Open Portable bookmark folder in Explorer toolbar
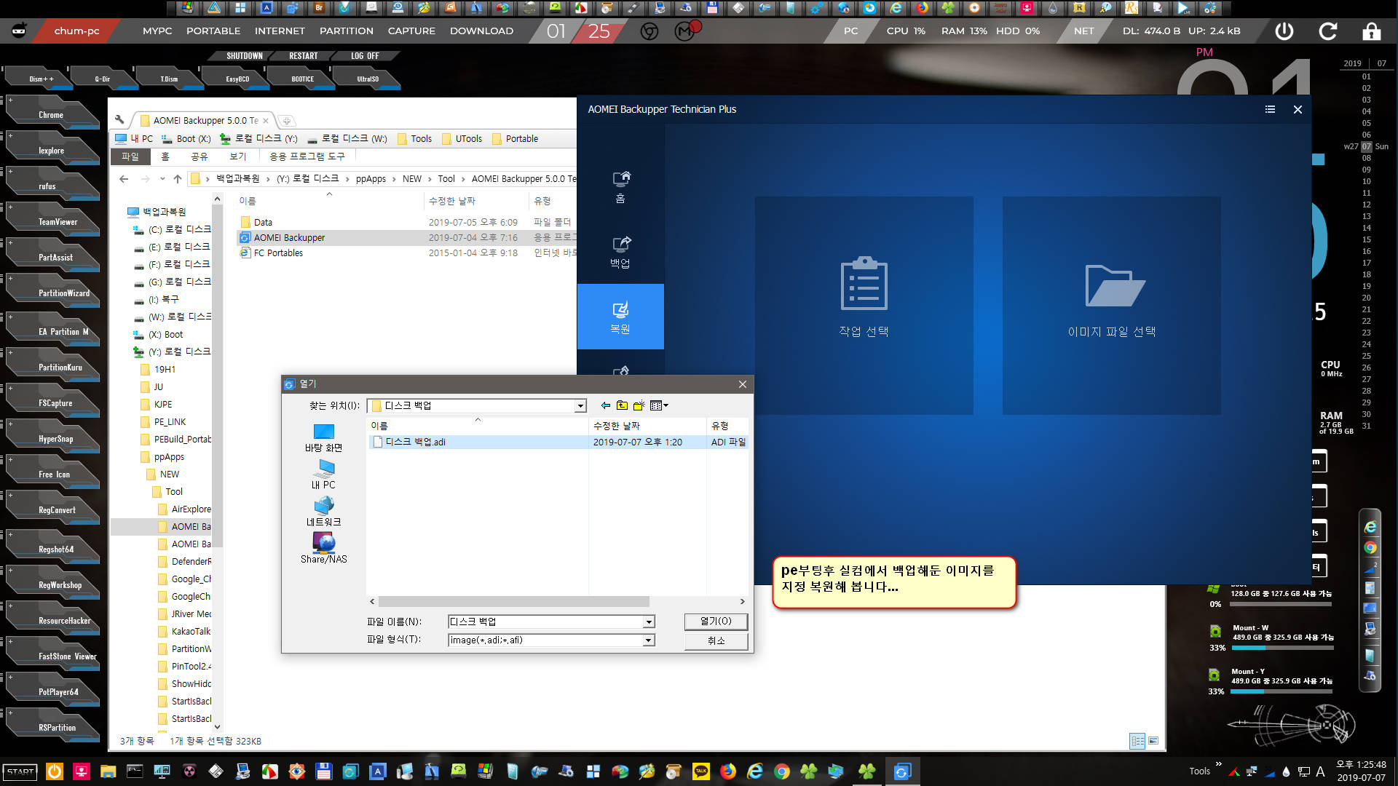The width and height of the screenshot is (1398, 786). coord(515,139)
